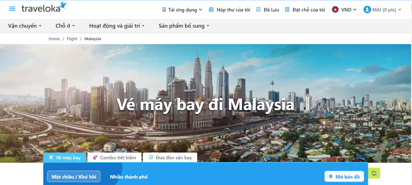Click the user avatar icon
412x185 pixels.
(367, 10)
